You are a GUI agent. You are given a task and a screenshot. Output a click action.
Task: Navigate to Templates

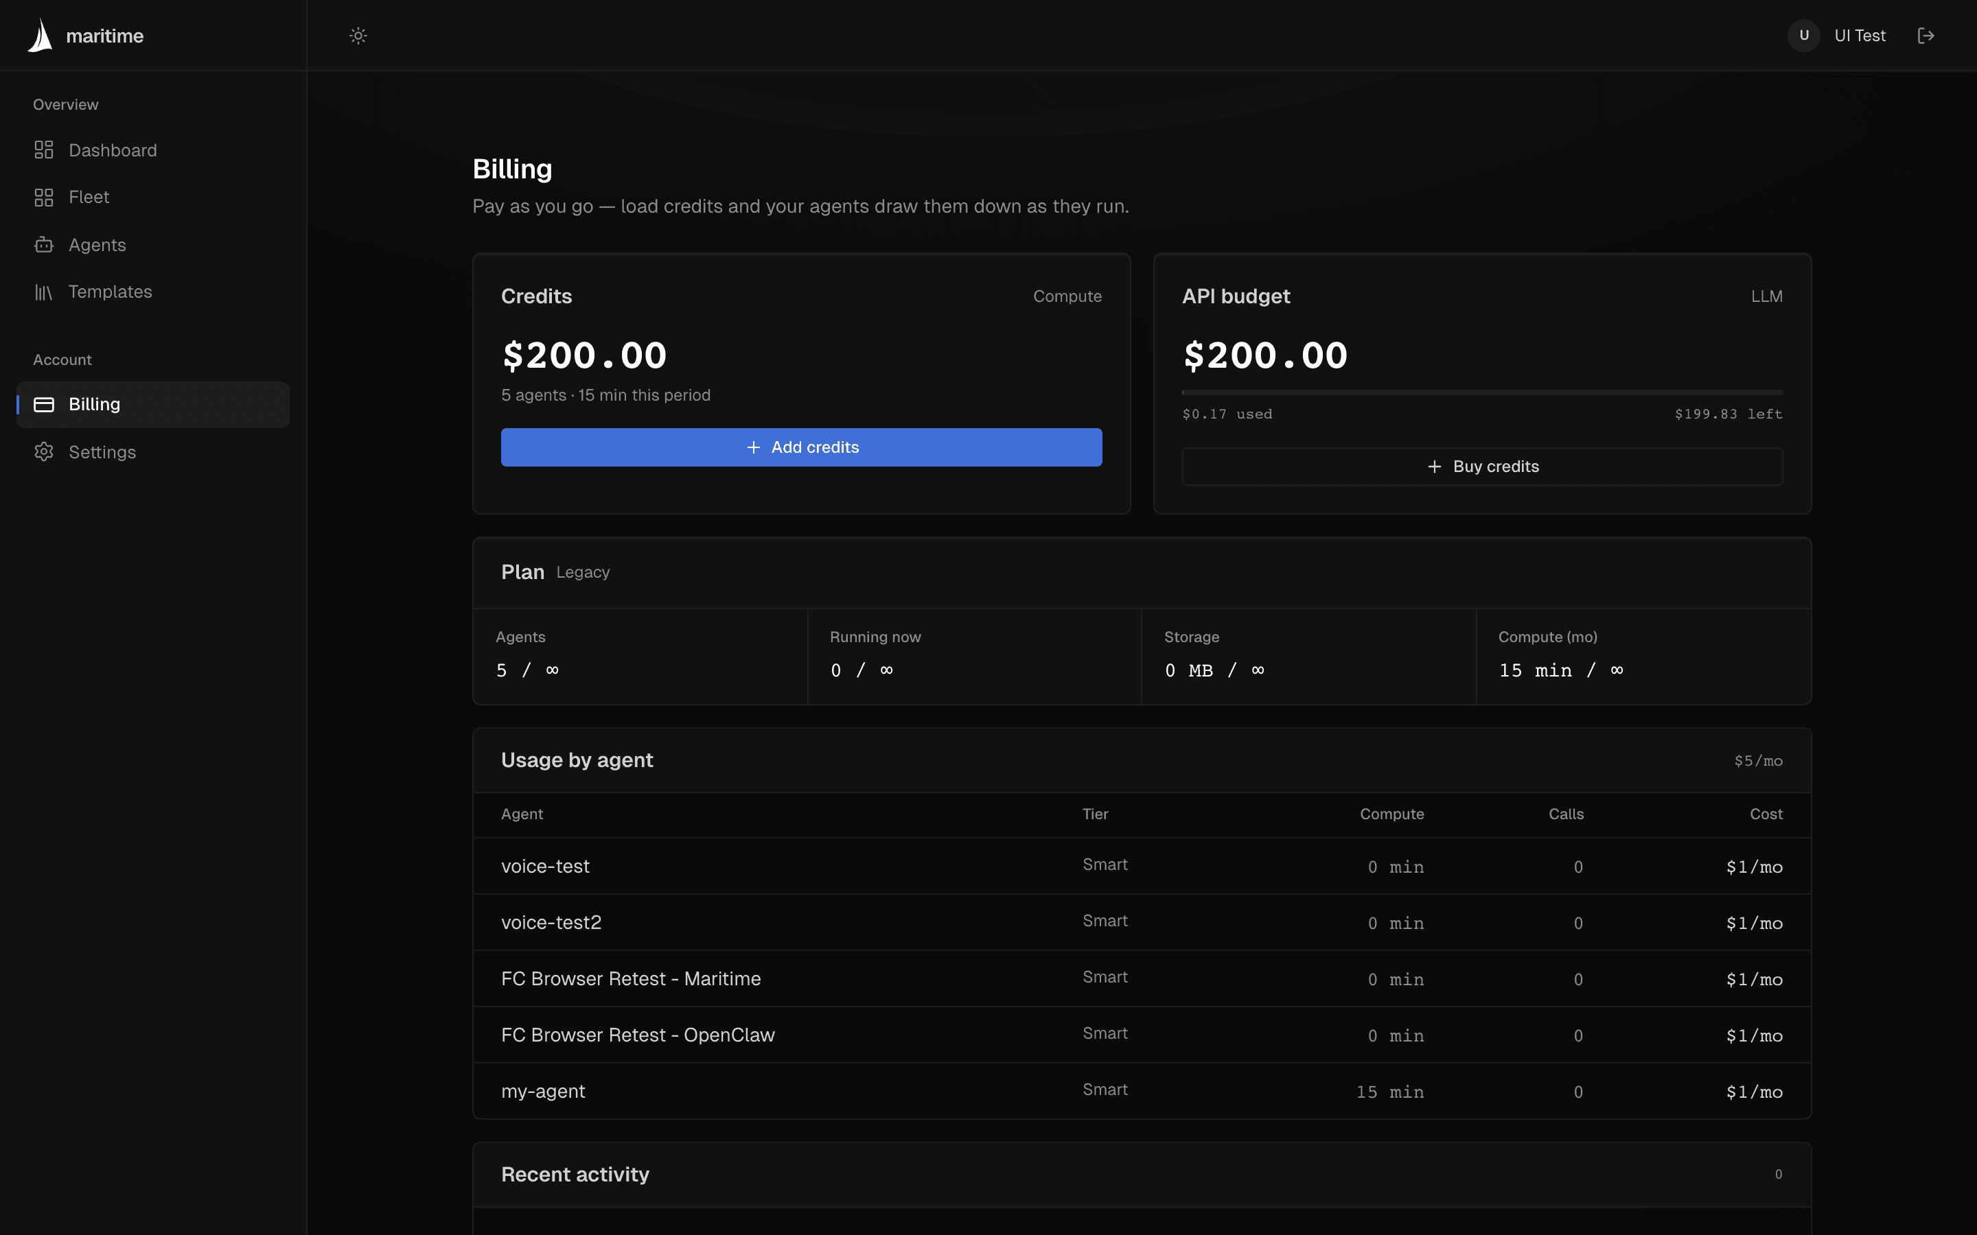coord(153,292)
